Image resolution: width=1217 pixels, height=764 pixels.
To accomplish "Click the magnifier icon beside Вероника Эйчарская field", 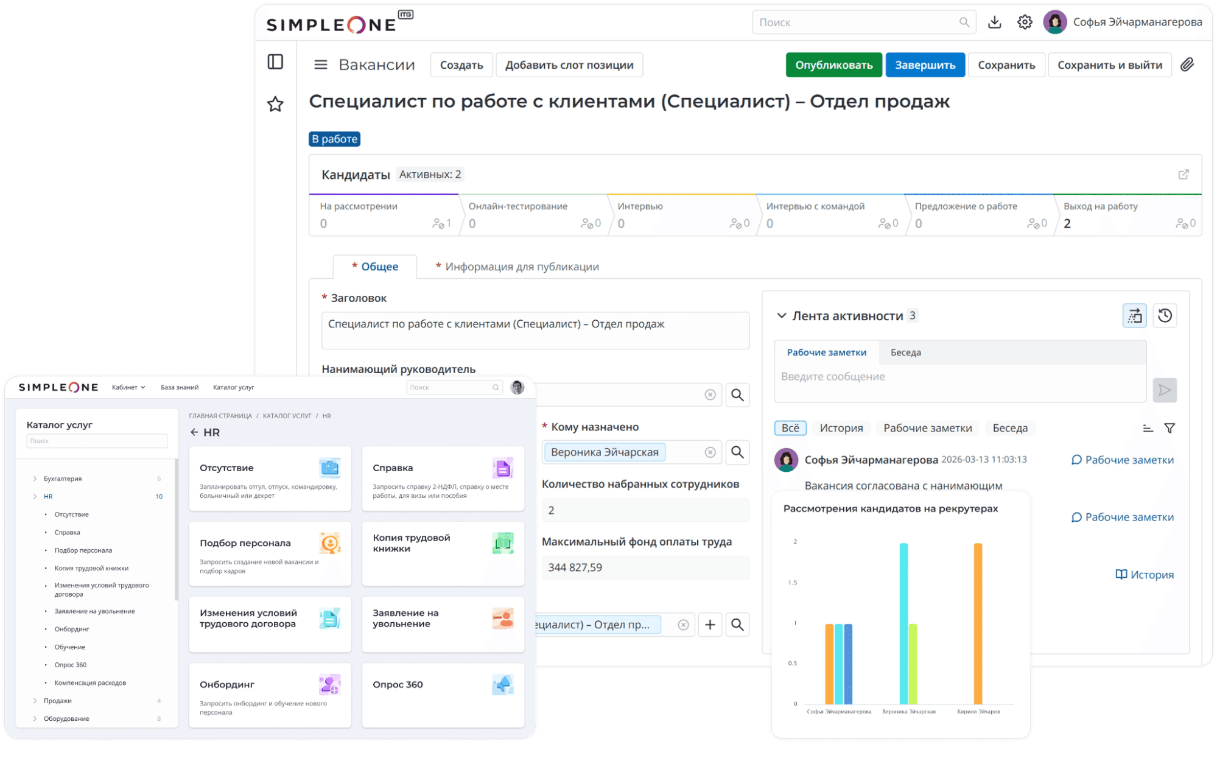I will [738, 452].
